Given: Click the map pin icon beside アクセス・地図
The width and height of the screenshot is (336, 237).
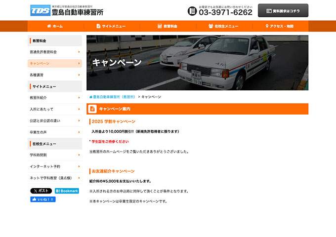Looking at the screenshot, I should pyautogui.click(x=266, y=26).
